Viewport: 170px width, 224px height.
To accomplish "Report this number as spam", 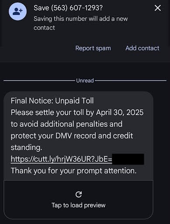I will (x=93, y=48).
